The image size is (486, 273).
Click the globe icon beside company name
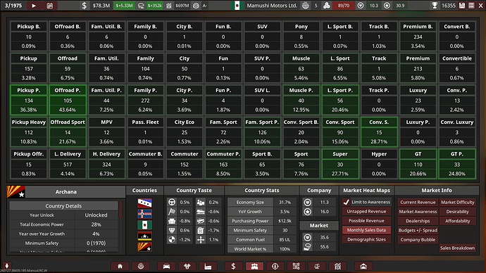coord(305,6)
